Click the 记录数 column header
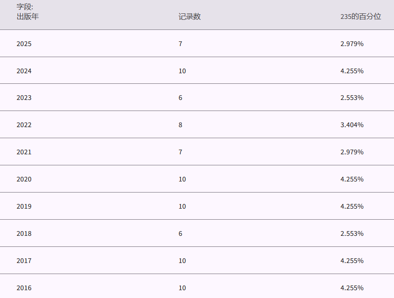This screenshot has width=394, height=298. point(190,17)
